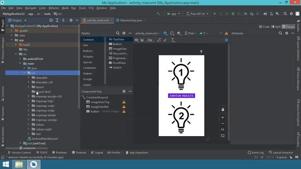Open the Problems tool window
Screen dimensions: 301x169
60,153
